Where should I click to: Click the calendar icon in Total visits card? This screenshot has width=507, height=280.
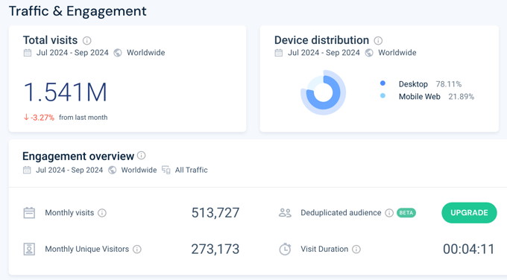click(28, 53)
